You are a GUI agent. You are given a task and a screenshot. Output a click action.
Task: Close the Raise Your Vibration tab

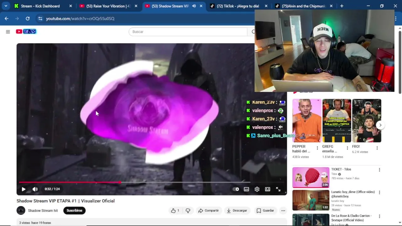click(x=136, y=6)
